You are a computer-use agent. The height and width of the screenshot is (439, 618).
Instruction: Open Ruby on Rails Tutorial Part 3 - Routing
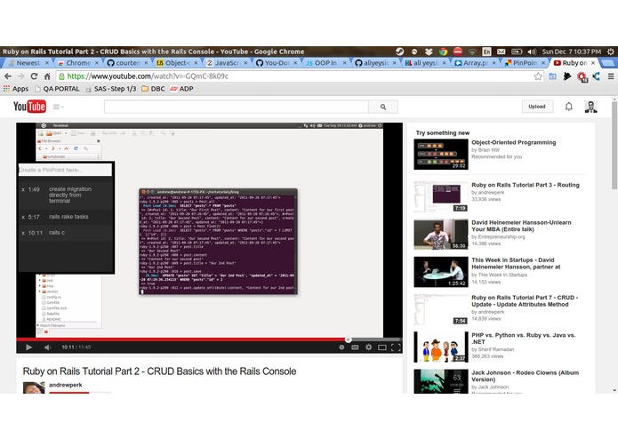pos(526,185)
